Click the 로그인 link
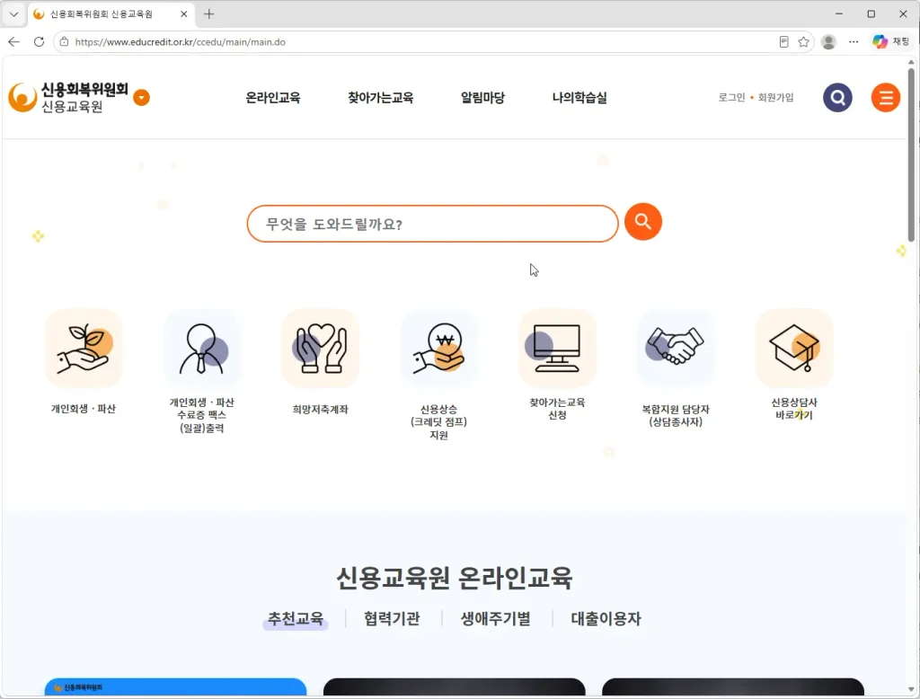The height and width of the screenshot is (699, 920). [731, 97]
